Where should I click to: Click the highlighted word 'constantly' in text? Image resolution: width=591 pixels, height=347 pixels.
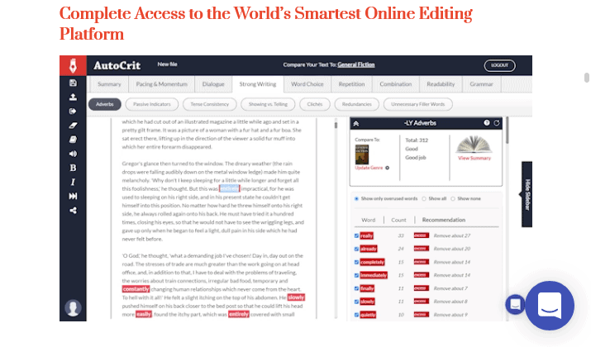coord(136,289)
